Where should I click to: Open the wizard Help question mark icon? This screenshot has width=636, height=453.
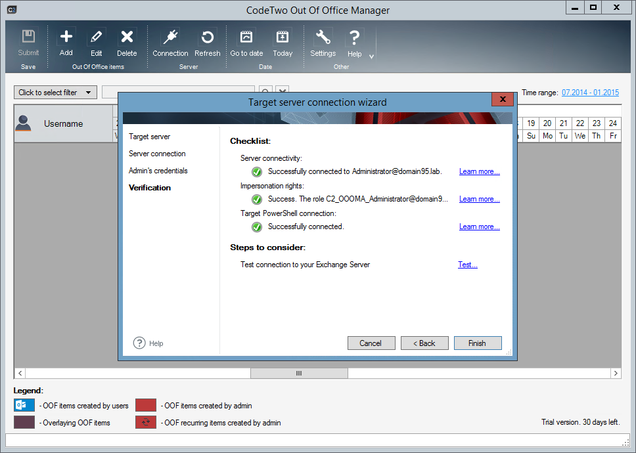[x=139, y=343]
